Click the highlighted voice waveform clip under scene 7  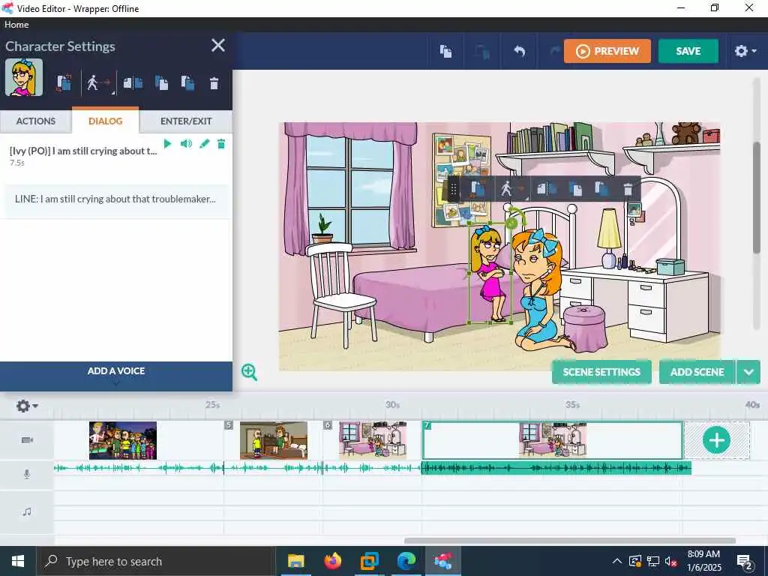tap(556, 468)
